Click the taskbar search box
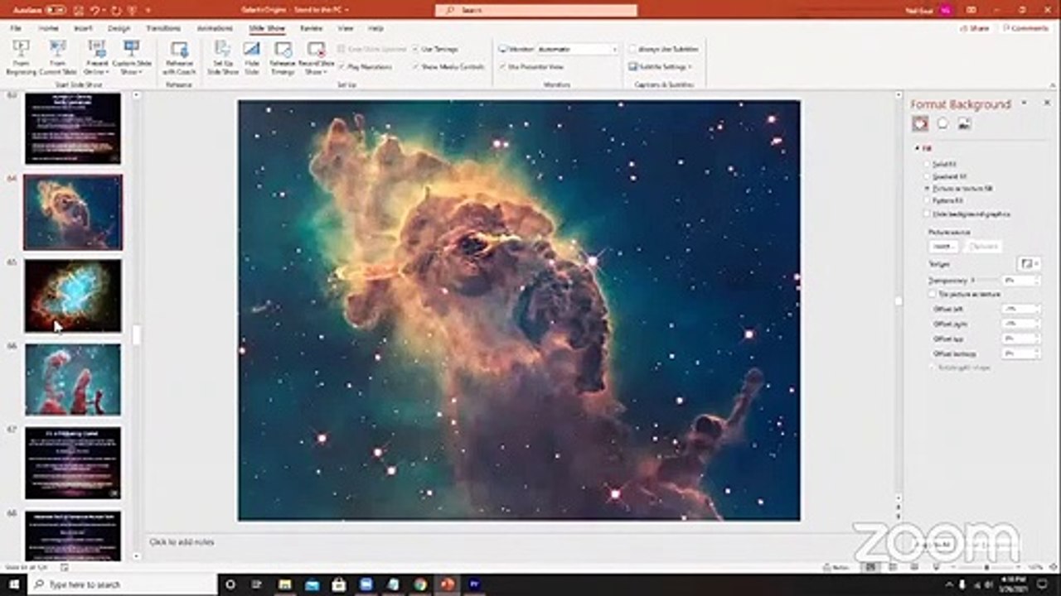Screen dimensions: 1061x596 coord(122,584)
